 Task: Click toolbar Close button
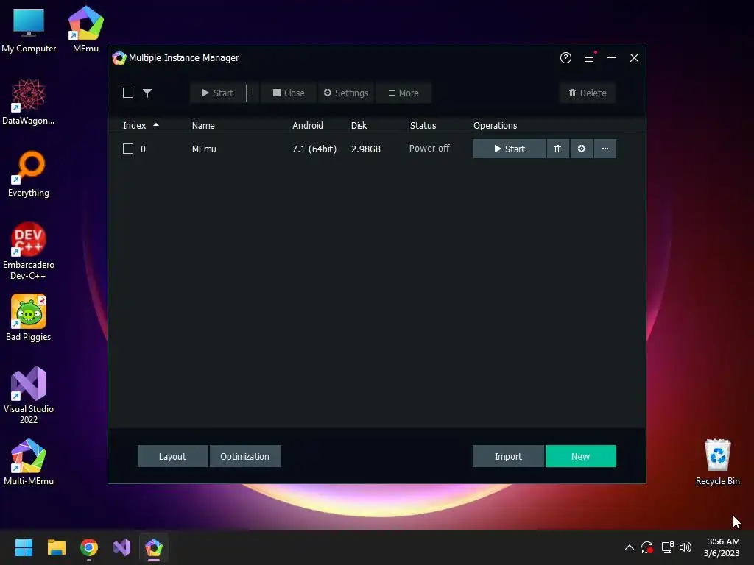point(289,93)
